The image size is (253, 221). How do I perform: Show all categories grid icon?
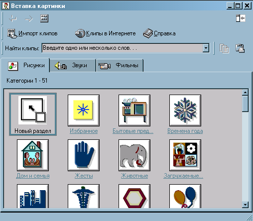44,18
